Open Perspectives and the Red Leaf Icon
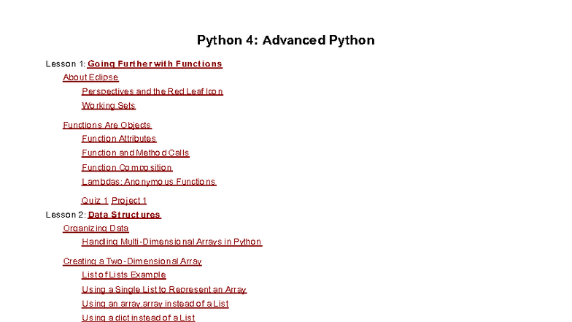The height and width of the screenshot is (322, 572). [x=152, y=91]
